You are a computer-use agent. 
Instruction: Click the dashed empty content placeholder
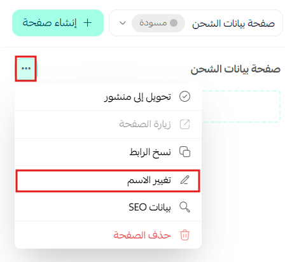[x=241, y=106]
